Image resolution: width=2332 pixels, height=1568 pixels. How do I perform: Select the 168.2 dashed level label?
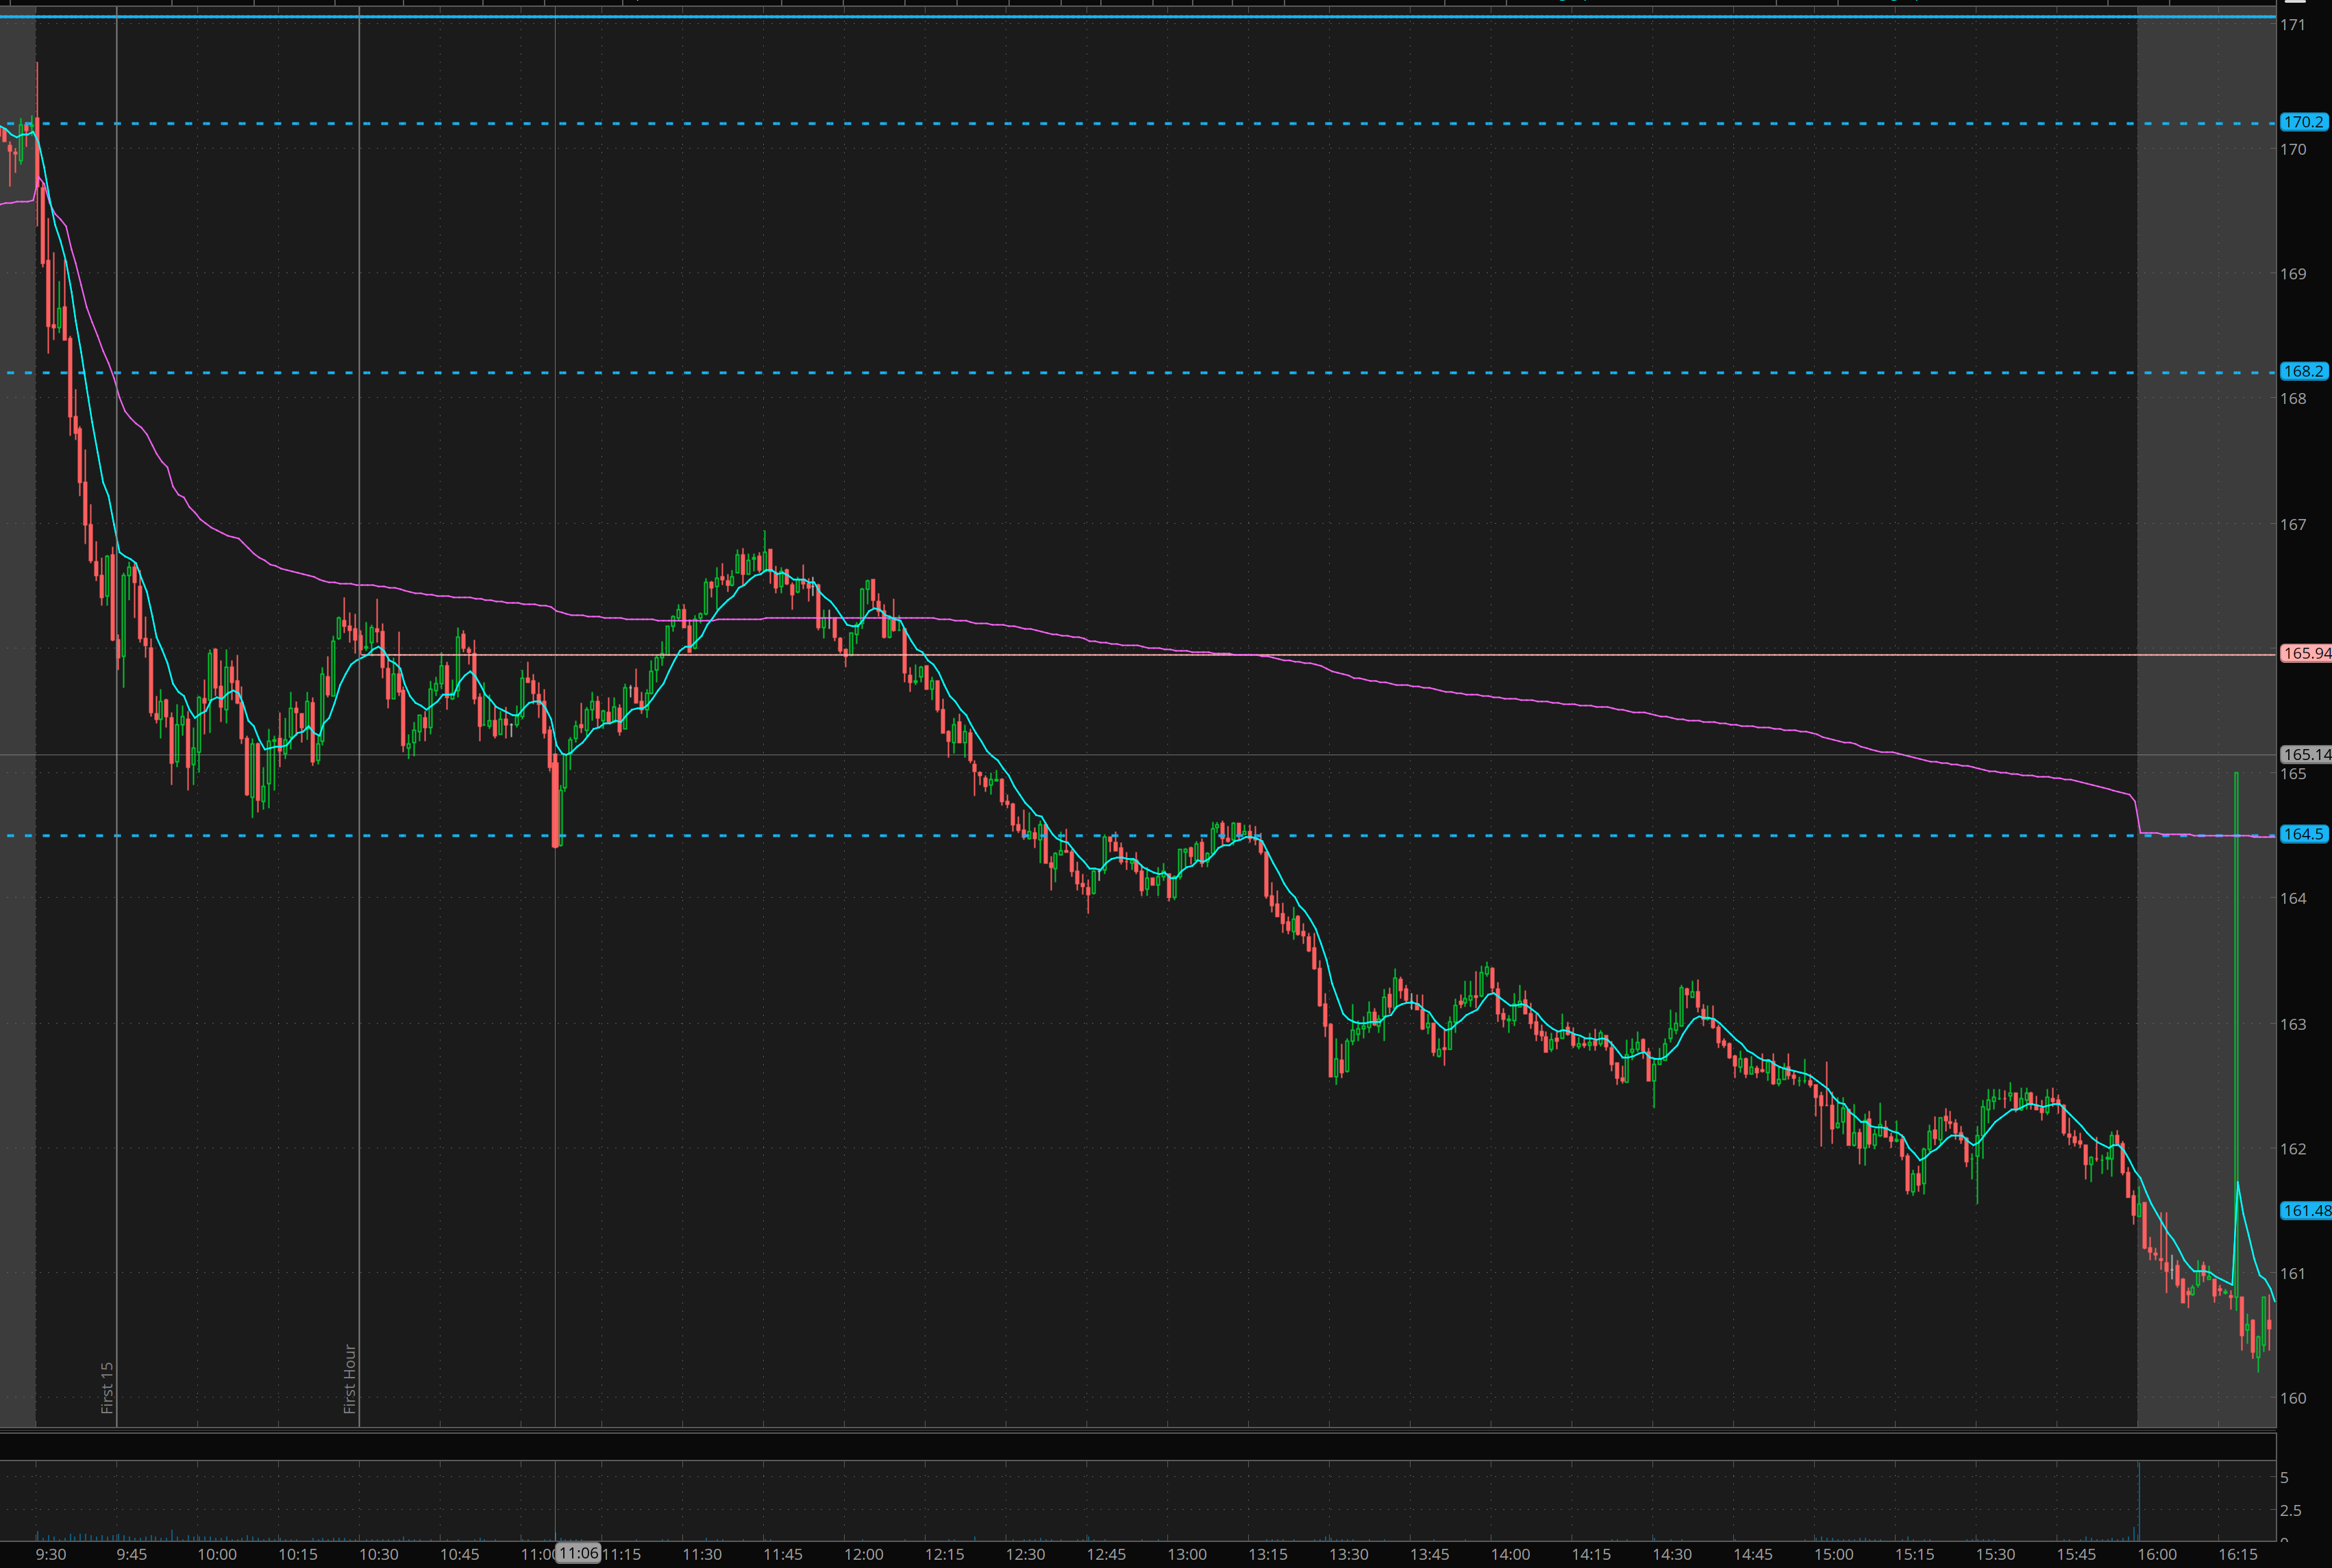(2303, 371)
